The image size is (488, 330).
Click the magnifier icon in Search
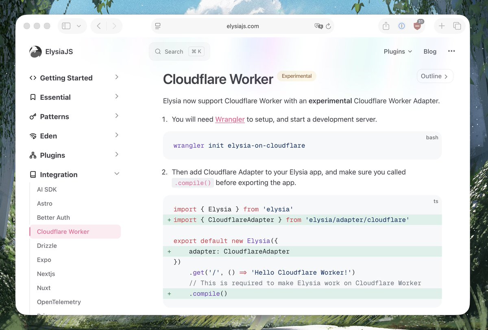pos(158,52)
